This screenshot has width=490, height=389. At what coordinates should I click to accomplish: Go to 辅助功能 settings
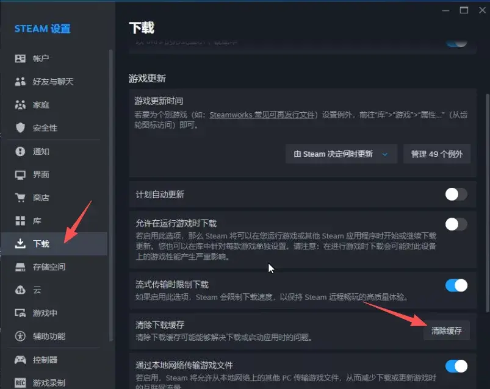54,336
